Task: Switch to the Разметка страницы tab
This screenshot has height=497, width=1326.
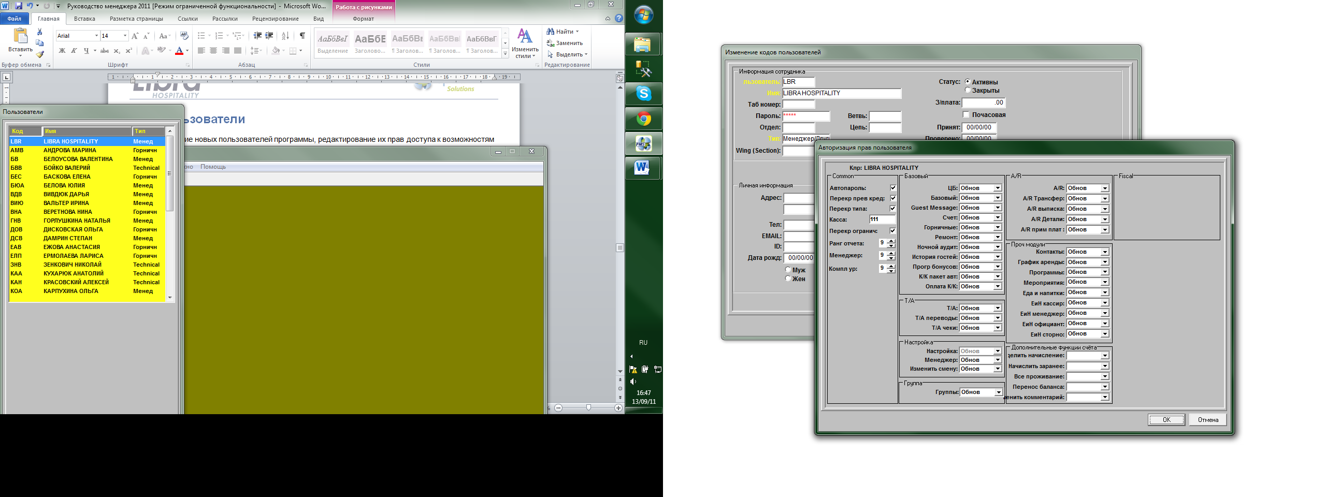Action: 136,19
